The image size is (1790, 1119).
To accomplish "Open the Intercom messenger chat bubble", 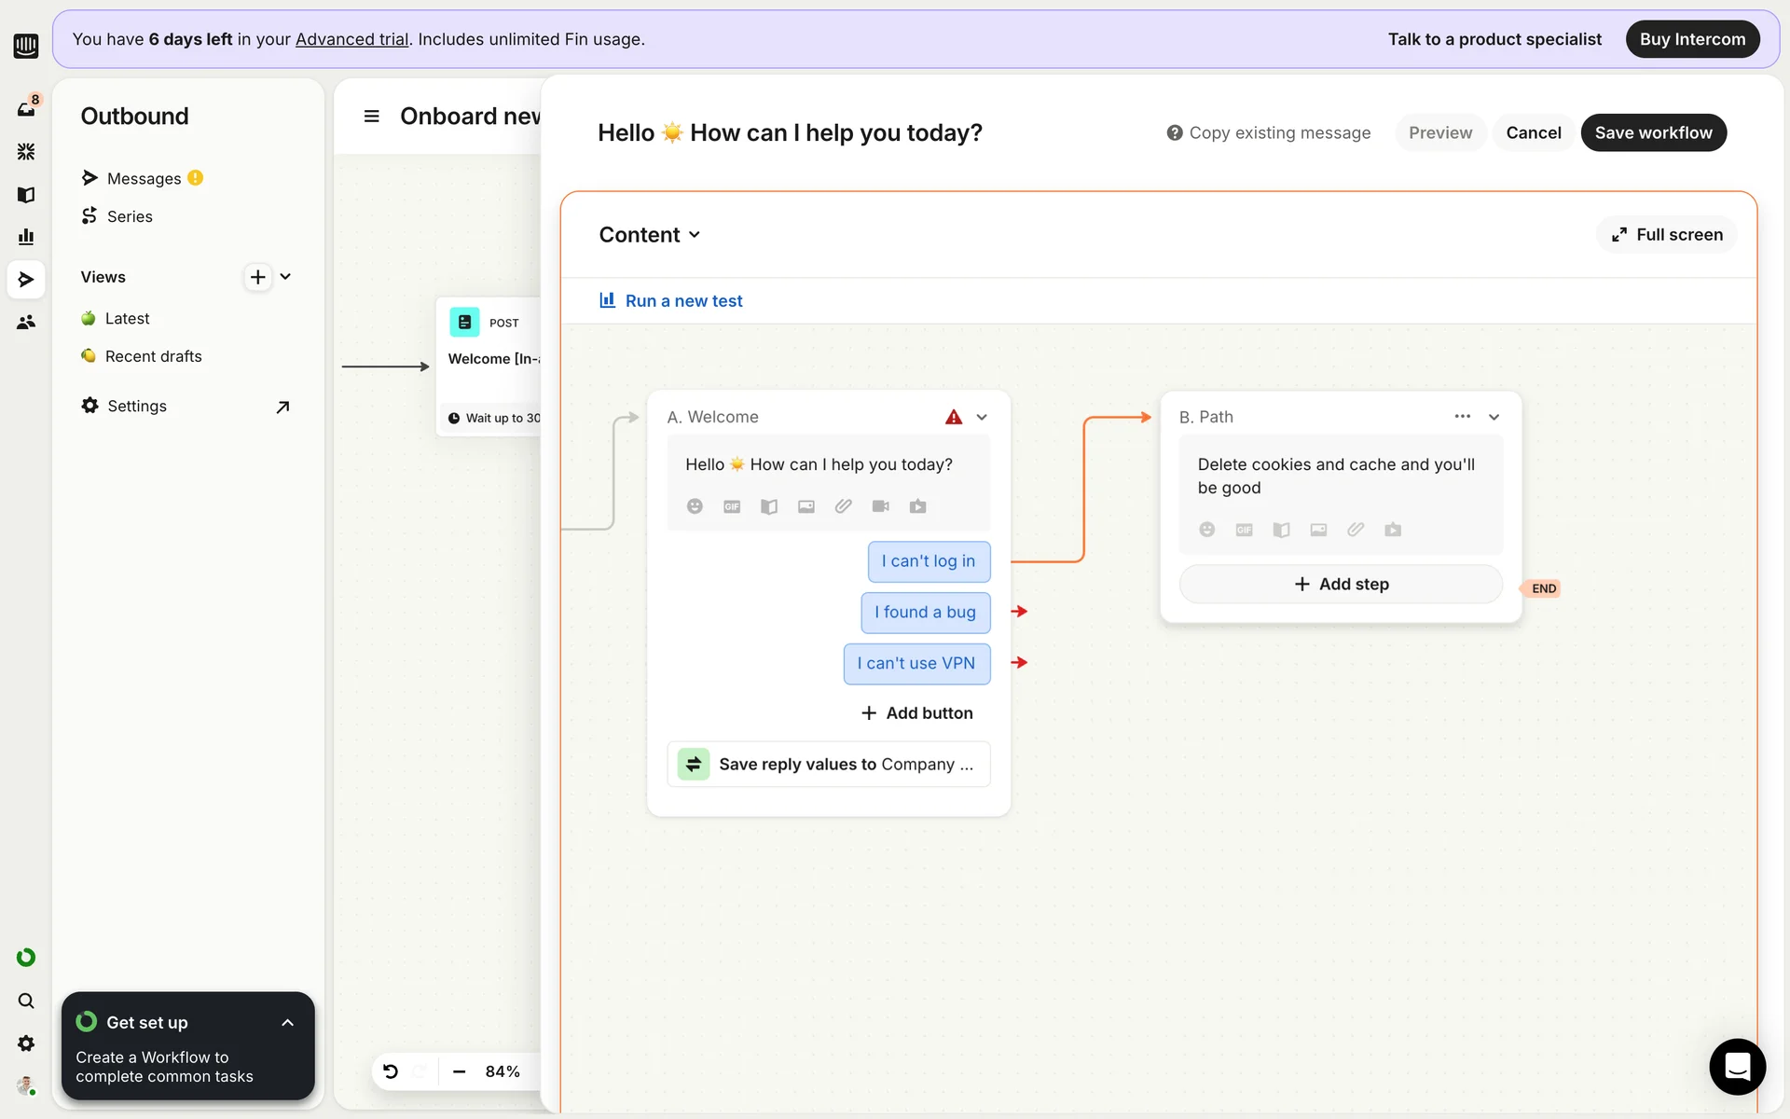I will (x=1737, y=1066).
